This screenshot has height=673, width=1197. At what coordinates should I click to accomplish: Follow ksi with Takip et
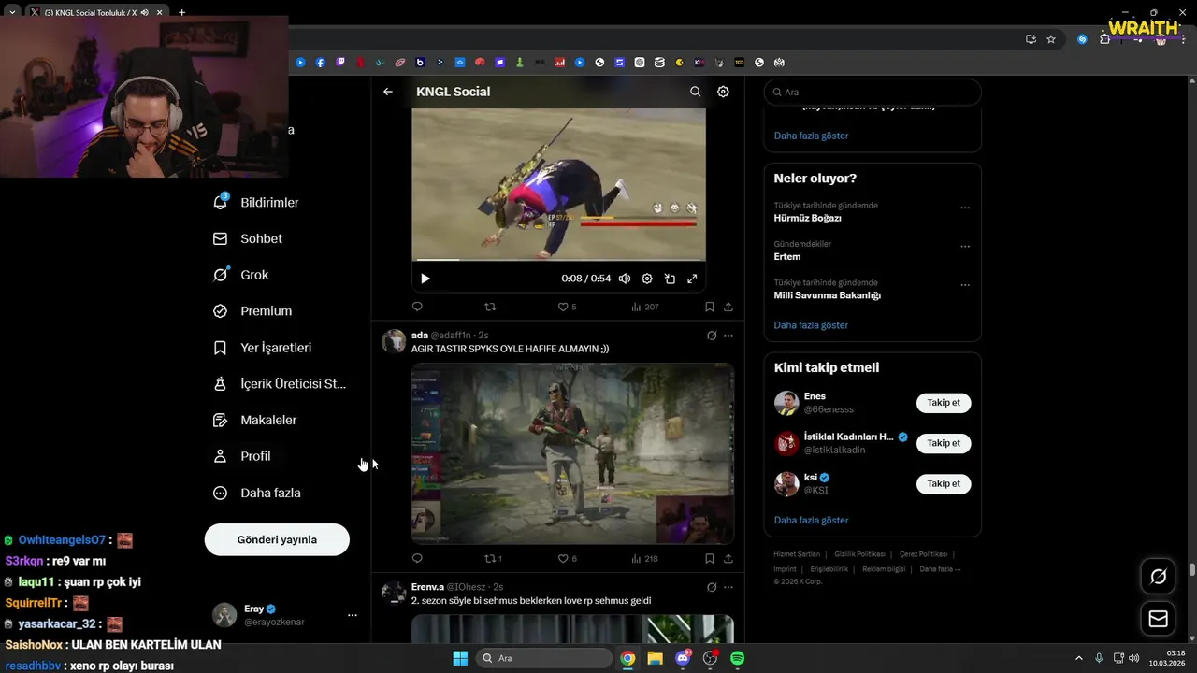coord(944,483)
